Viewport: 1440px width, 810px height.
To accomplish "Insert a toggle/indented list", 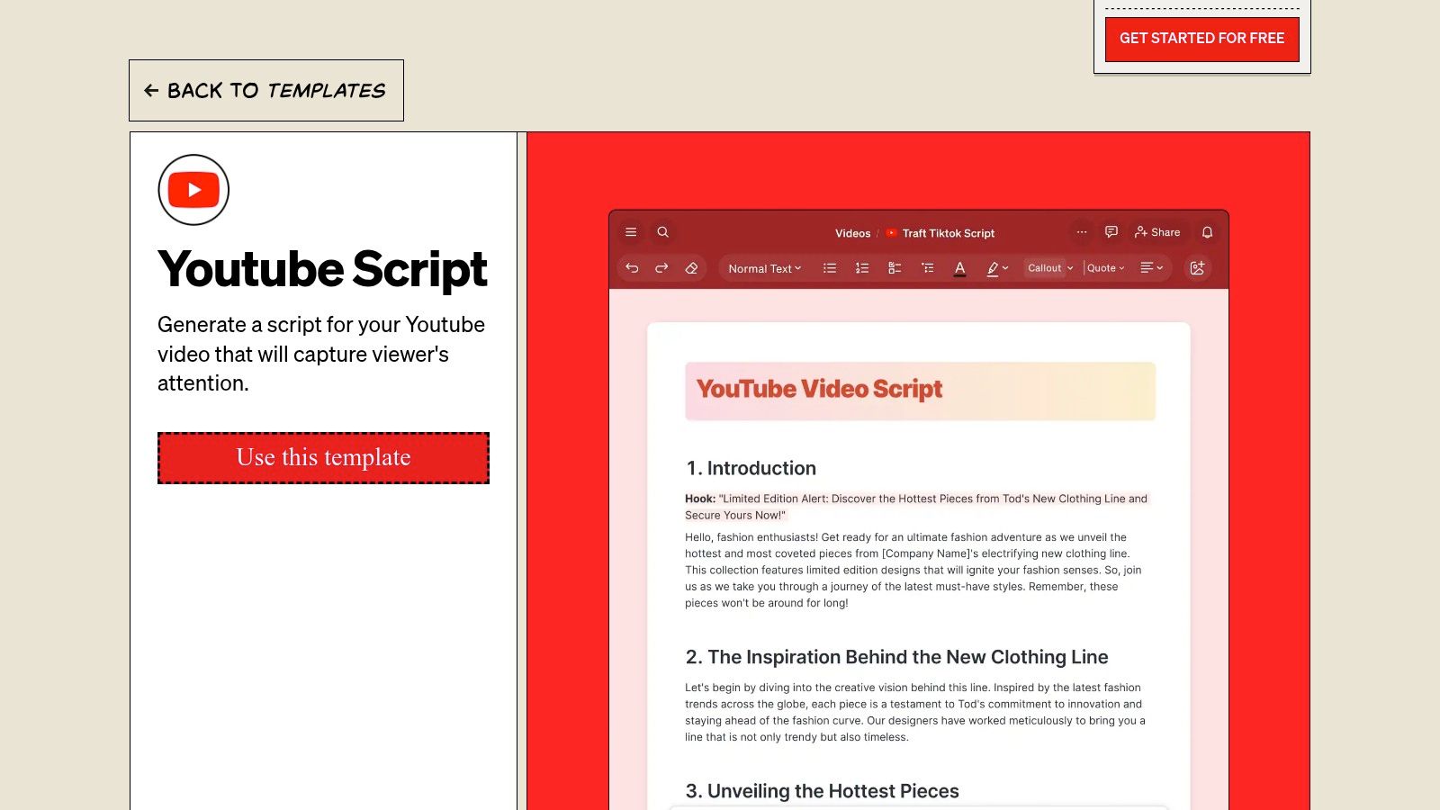I will [x=927, y=268].
